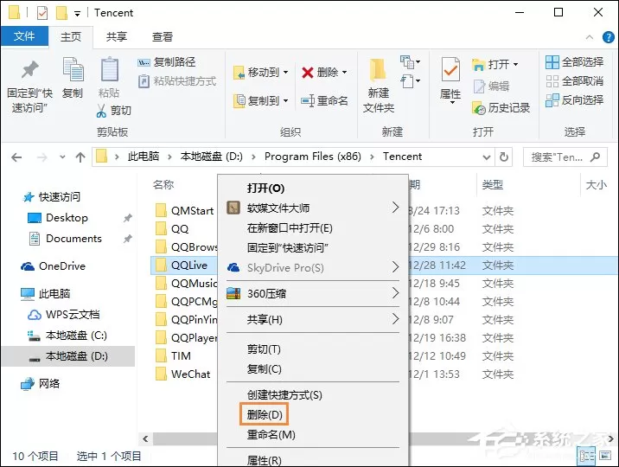Click the History (历史记录) icon
This screenshot has height=467, width=619.
click(478, 108)
